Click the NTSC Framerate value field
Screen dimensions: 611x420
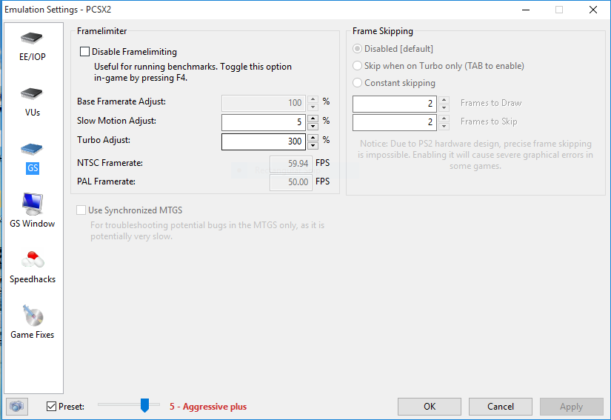point(291,163)
